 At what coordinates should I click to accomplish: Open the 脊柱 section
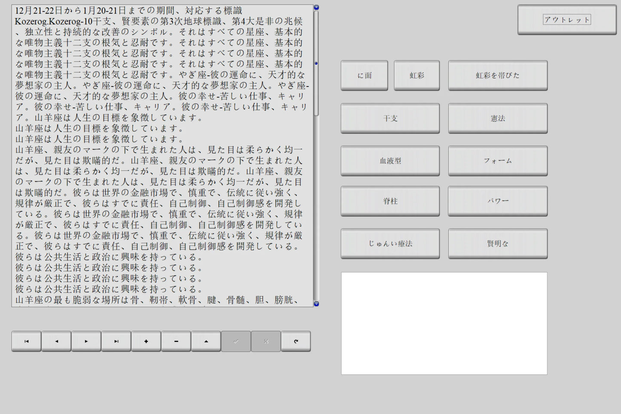[390, 201]
